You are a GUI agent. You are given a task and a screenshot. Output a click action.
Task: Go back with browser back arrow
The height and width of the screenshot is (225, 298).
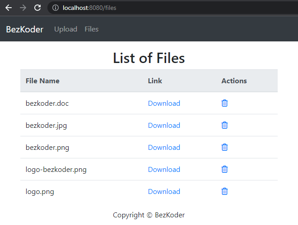pyautogui.click(x=9, y=8)
